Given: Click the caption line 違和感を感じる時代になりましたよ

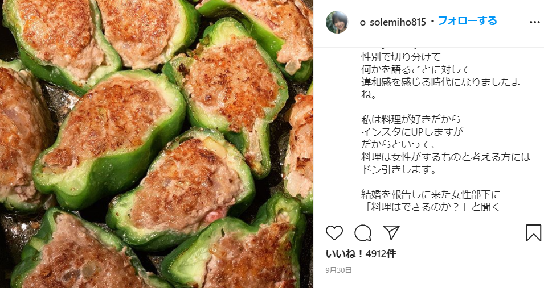Looking at the screenshot, I should pyautogui.click(x=441, y=82).
